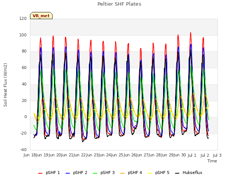The image size is (240, 180).
Task: Click the 120 y-axis tick label
Action: (x=23, y=18)
